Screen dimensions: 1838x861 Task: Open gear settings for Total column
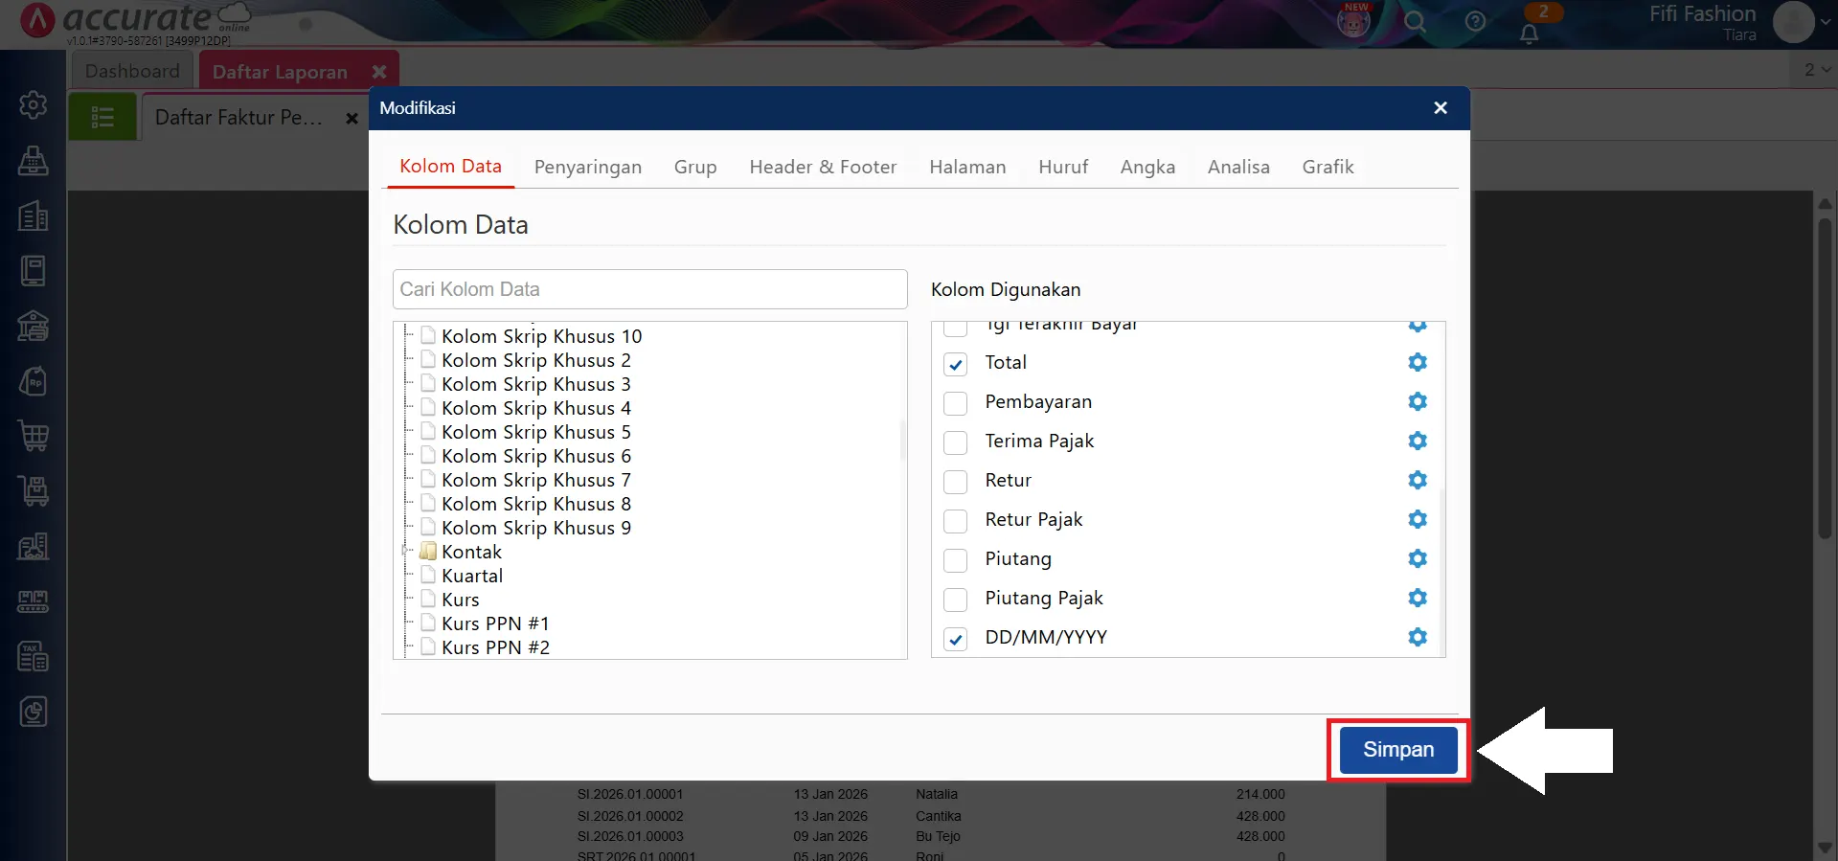[1417, 362]
